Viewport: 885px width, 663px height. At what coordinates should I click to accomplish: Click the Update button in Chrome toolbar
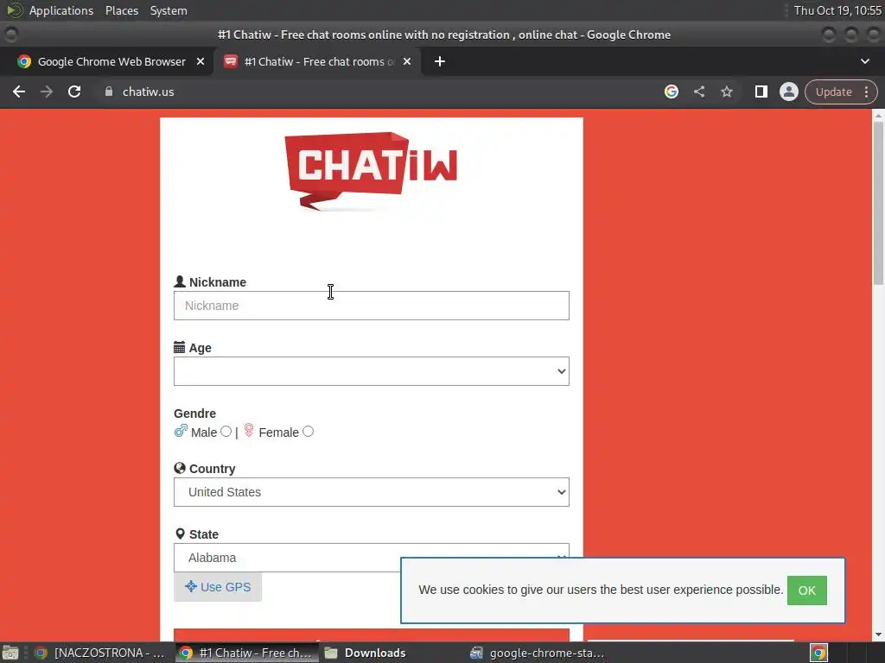click(833, 92)
